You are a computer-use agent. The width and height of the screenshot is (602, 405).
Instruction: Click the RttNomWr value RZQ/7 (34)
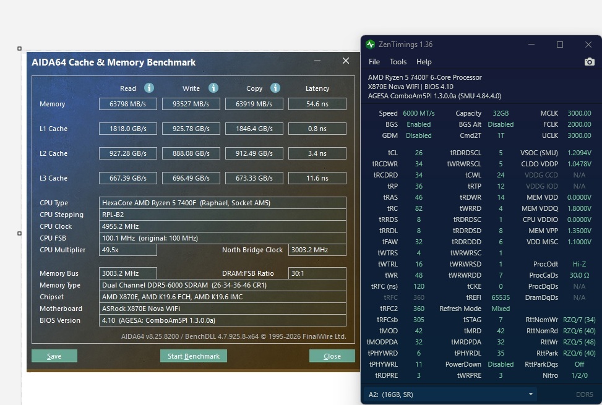pos(579,320)
